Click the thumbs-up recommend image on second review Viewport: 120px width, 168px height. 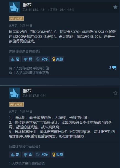[14, 93]
